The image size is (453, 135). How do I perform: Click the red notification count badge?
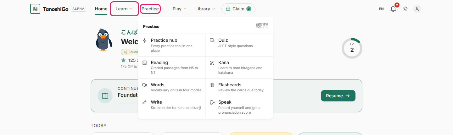[x=397, y=5]
